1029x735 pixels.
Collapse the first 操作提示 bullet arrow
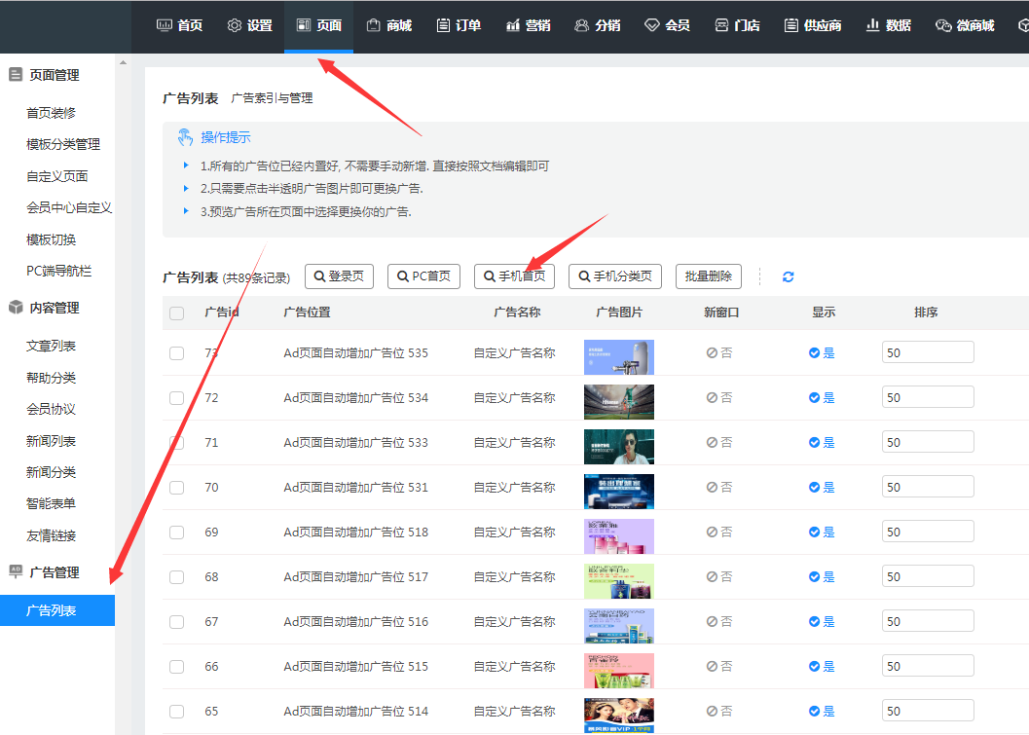tap(186, 166)
